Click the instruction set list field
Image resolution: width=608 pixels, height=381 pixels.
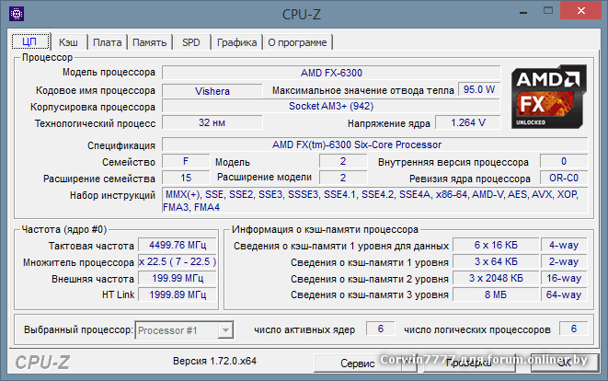(373, 201)
